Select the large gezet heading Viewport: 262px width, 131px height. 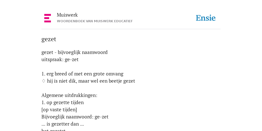[49, 39]
